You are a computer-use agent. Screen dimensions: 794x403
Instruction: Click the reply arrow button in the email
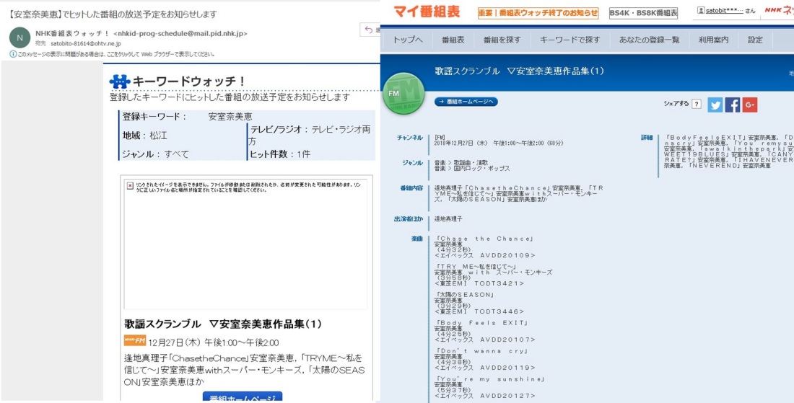coord(370,30)
